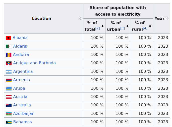
Task: Open footnote reference [4] link
Action: (x=145, y=28)
